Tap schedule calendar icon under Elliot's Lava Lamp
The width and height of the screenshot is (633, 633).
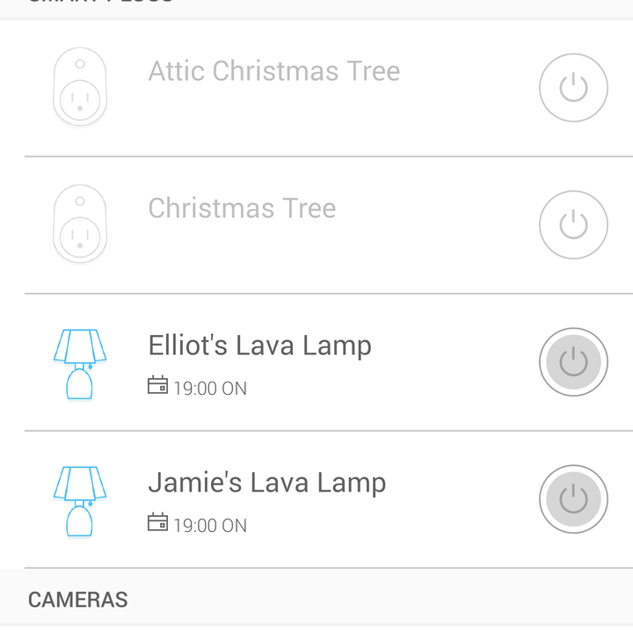[157, 385]
